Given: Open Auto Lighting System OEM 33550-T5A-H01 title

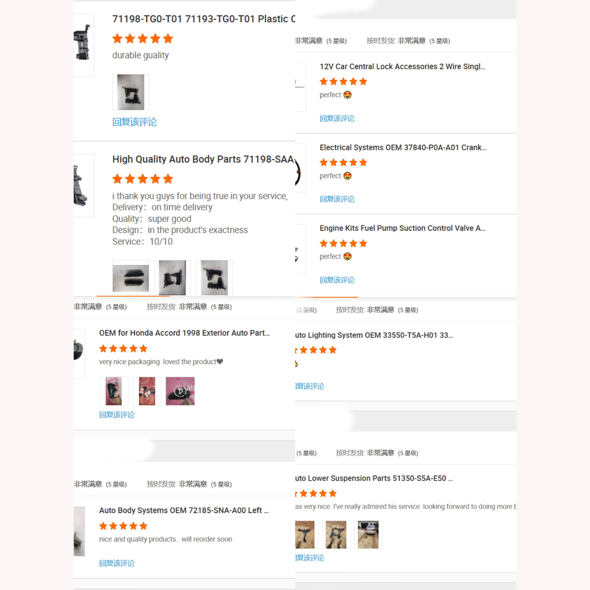Looking at the screenshot, I should point(374,336).
